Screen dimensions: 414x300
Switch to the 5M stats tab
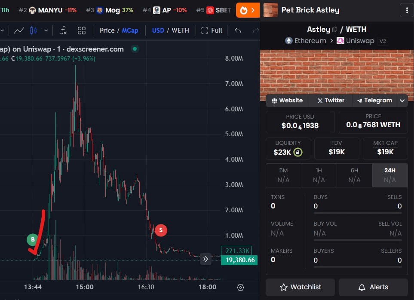point(284,175)
